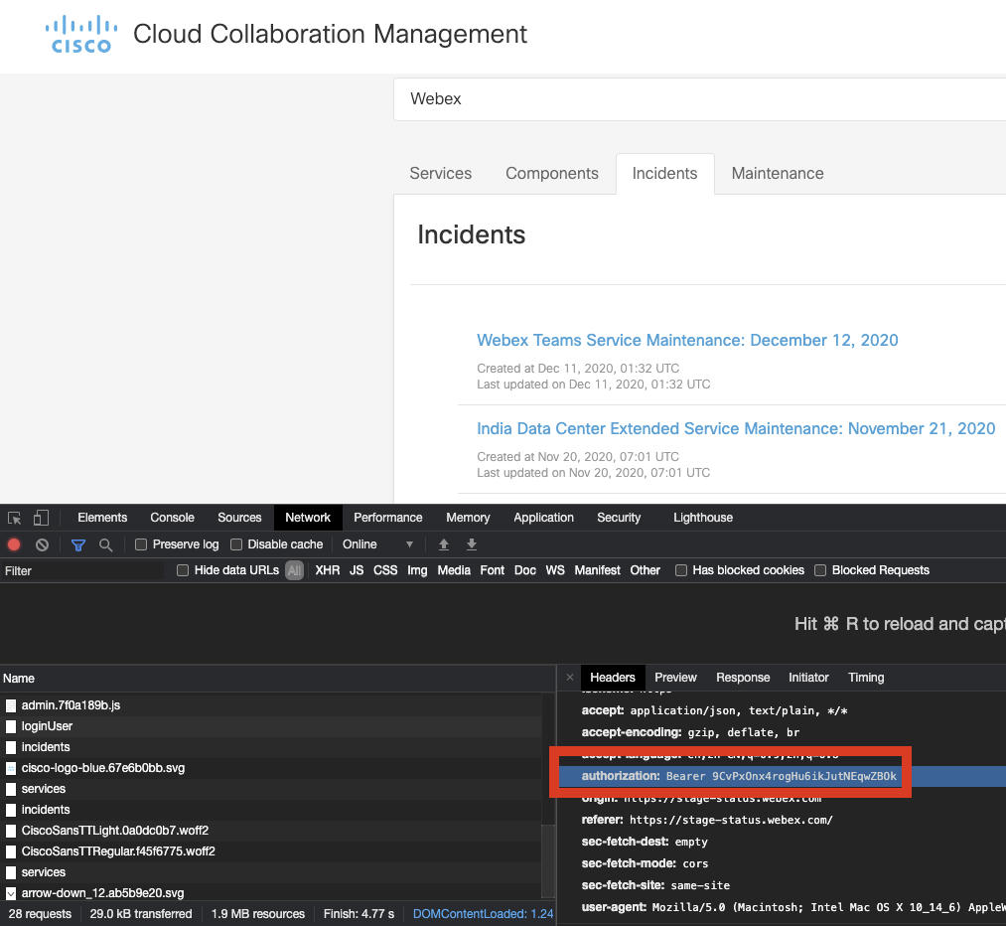The width and height of the screenshot is (1006, 926).
Task: Switch to the Lighthouse DevTools tab
Action: [x=702, y=518]
